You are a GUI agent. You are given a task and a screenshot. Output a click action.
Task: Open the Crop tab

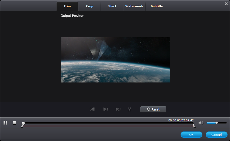(x=90, y=6)
